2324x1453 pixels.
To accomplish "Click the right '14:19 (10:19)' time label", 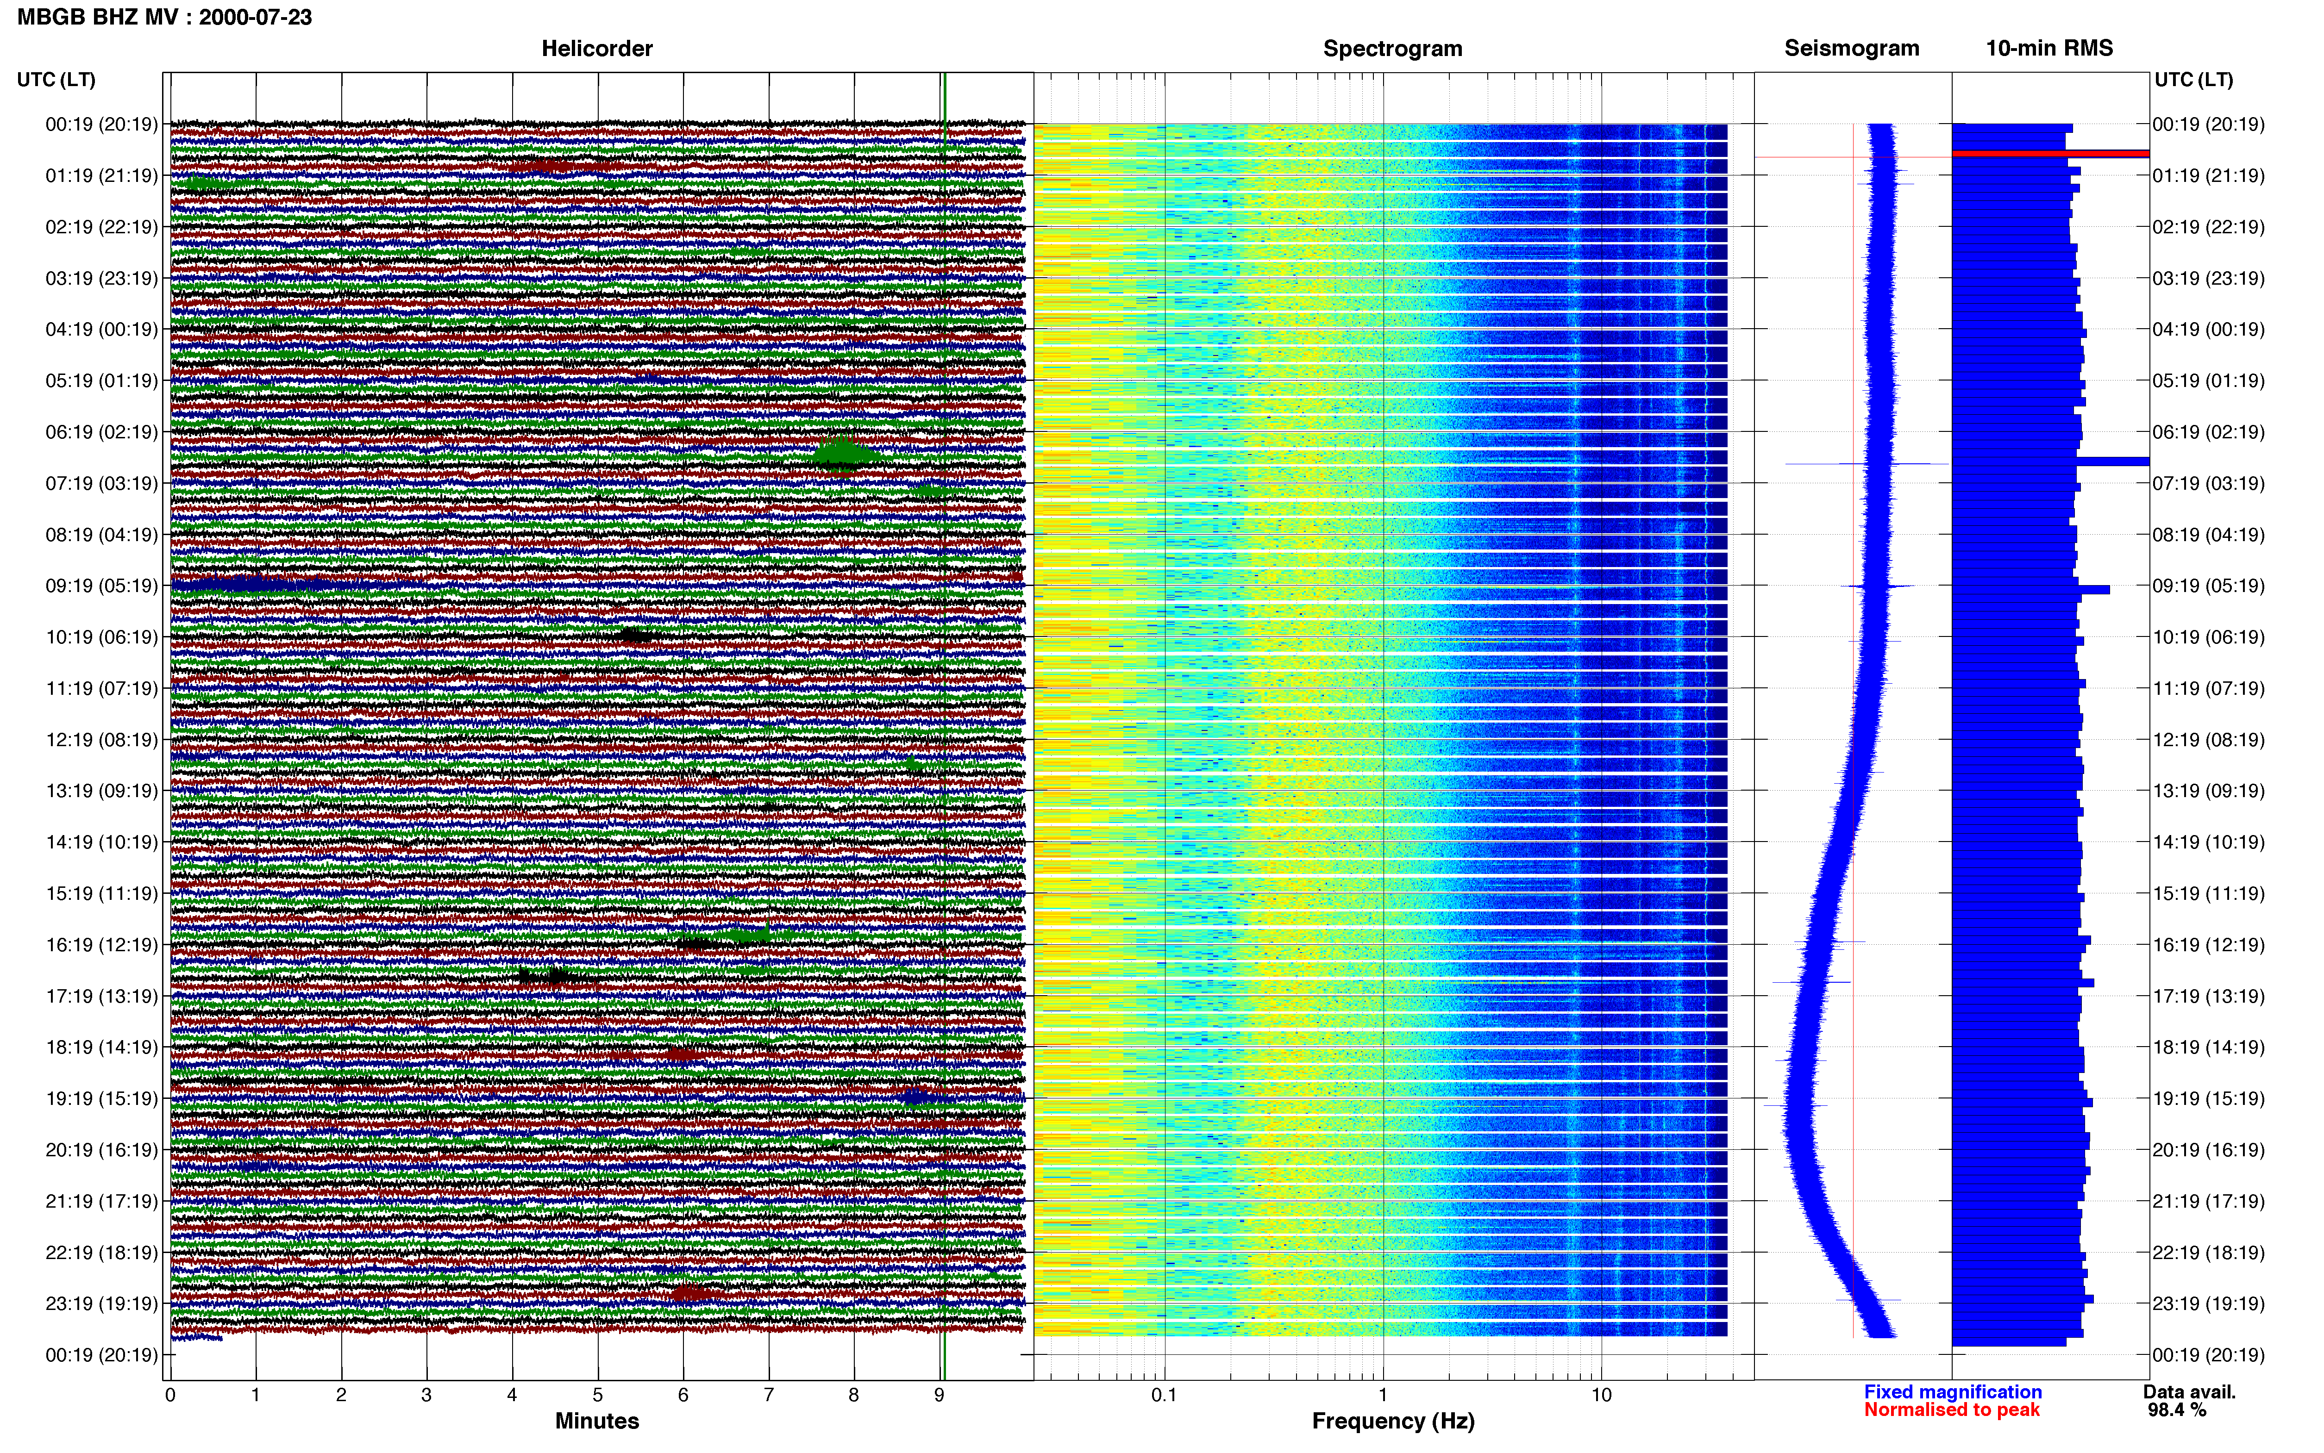I will 2209,843.
